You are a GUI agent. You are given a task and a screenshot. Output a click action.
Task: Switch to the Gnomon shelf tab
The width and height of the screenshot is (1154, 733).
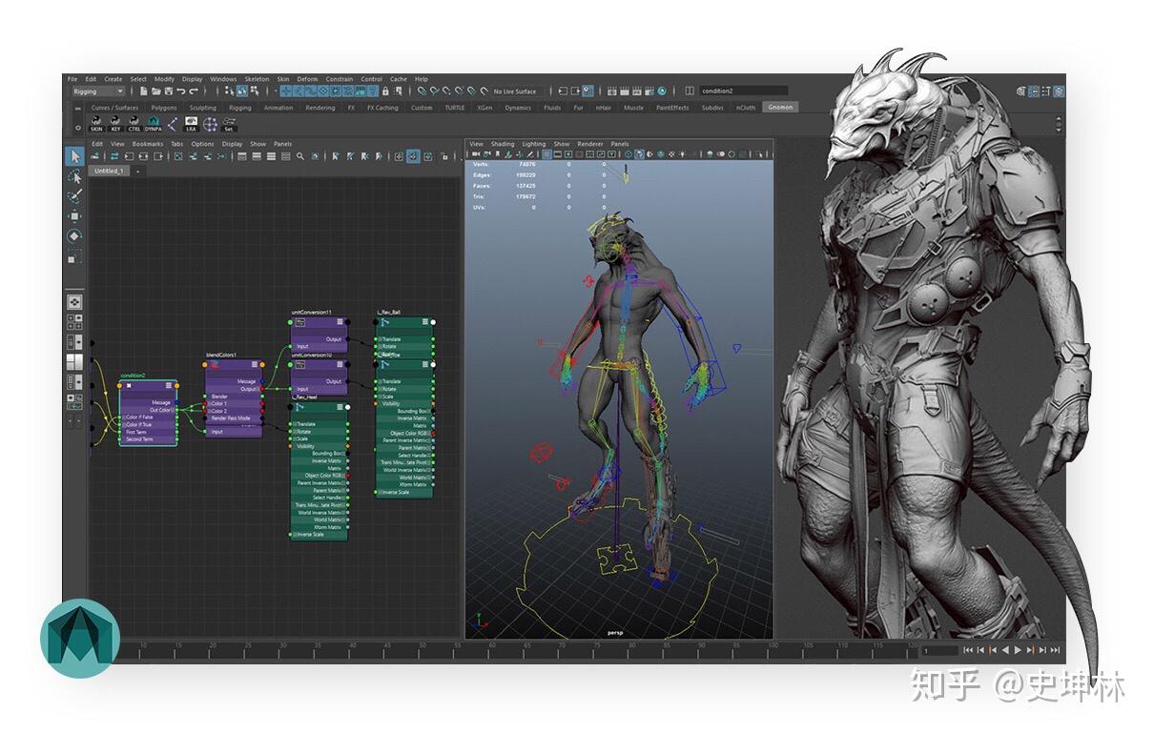[779, 108]
